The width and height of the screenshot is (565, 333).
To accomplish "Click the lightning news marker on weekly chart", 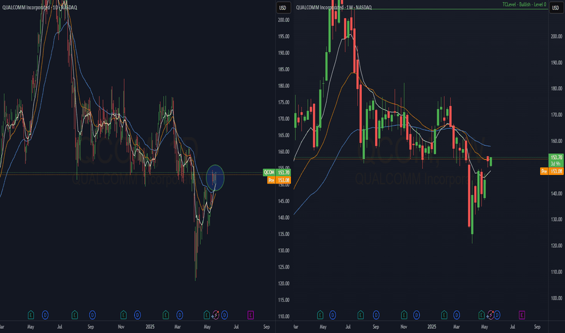I will coord(490,315).
